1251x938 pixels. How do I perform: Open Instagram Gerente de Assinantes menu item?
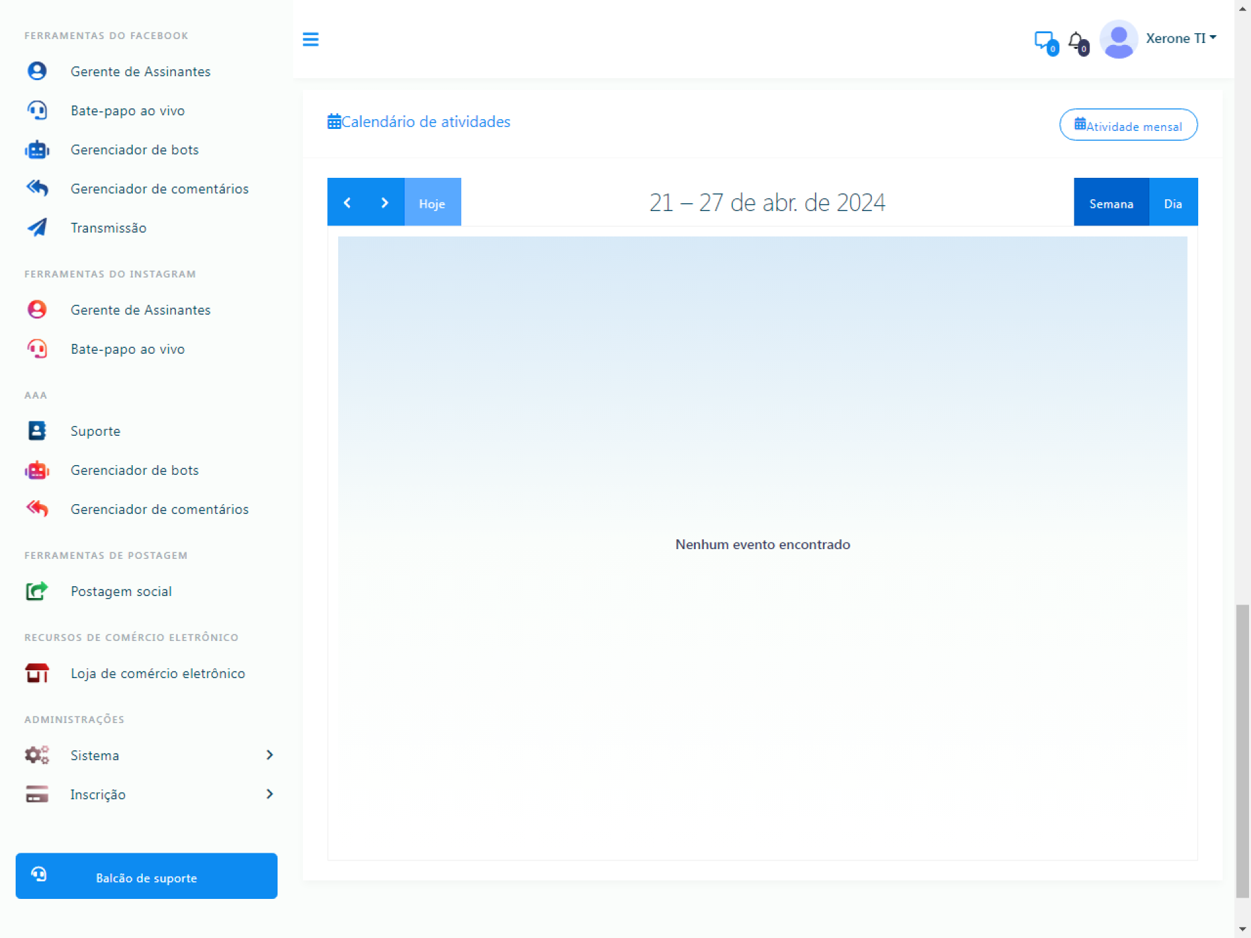(140, 310)
